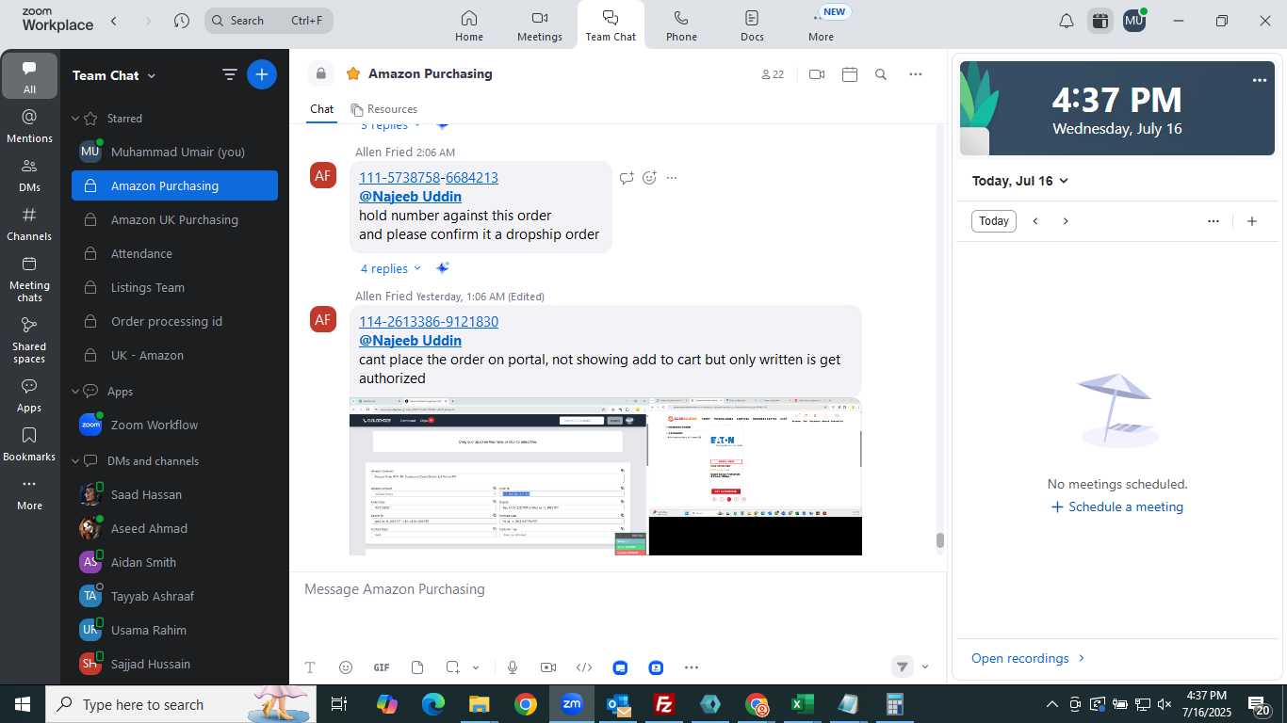1287x723 pixels.
Task: Add emoji reaction to hold number message
Action: coord(649,178)
